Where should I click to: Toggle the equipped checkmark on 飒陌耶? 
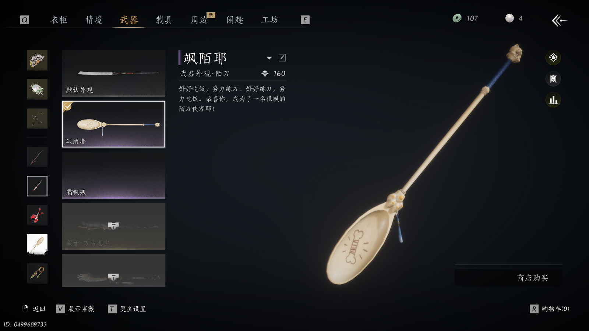pos(67,106)
